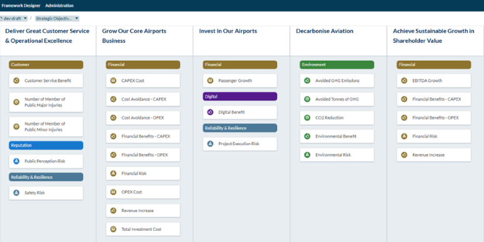Click the blue Public Perception Risk icon
Screen dimensions: 484x242
[x=16, y=161]
